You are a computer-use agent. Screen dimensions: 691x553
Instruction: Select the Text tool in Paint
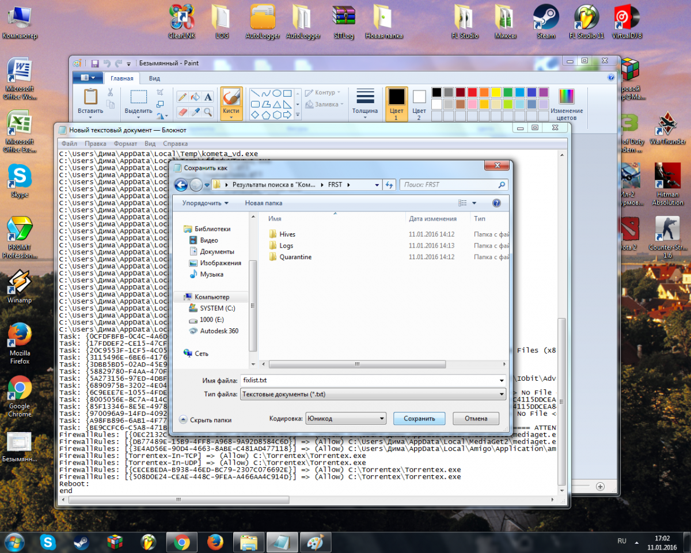point(208,97)
